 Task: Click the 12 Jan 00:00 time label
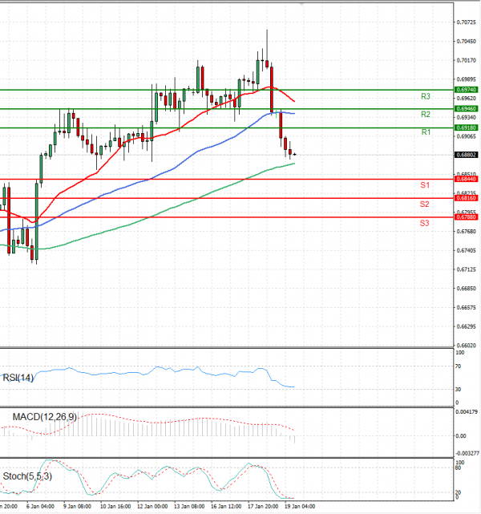(x=152, y=507)
